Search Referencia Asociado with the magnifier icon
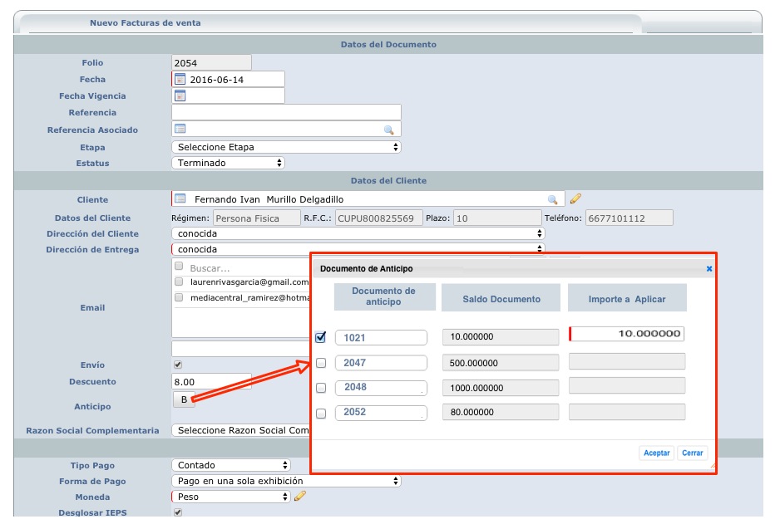The height and width of the screenshot is (524, 780). [x=388, y=130]
